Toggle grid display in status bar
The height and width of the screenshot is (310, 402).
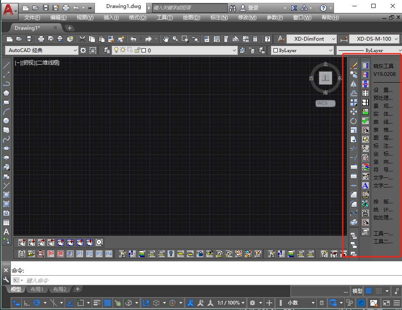[369, 291]
